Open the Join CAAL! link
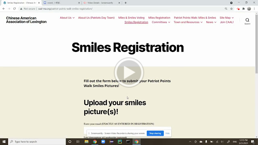The height and width of the screenshot is (145, 258). 227,22
